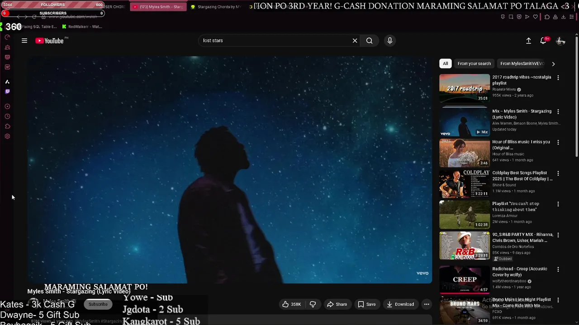Dislike the Stargazing video
This screenshot has width=579, height=325.
[x=313, y=304]
